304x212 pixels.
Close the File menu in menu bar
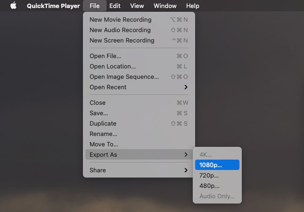pyautogui.click(x=95, y=6)
